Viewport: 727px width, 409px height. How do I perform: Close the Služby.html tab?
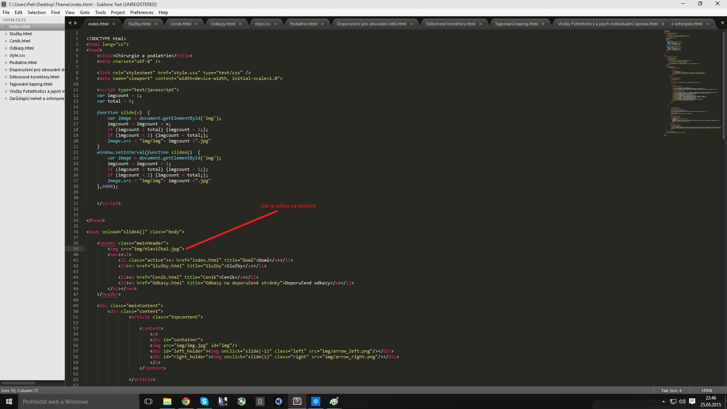coord(156,24)
